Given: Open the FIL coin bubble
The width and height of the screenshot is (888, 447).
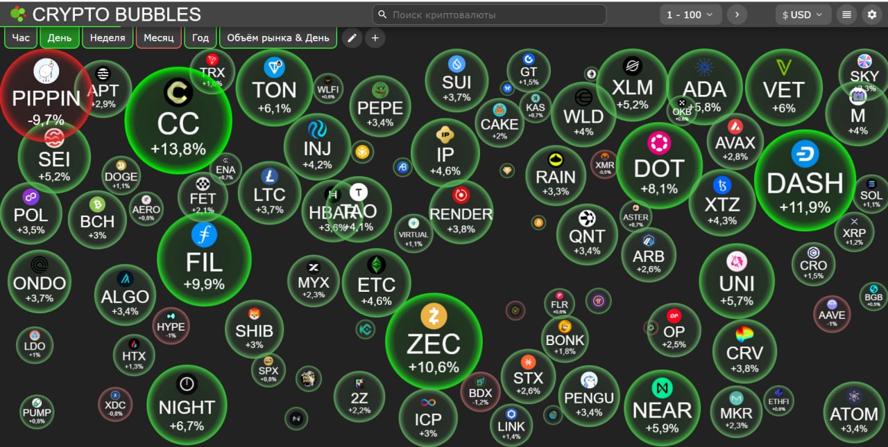Looking at the screenshot, I should click(204, 260).
